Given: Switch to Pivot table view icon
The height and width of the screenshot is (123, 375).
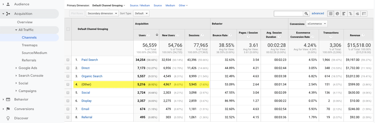Looking at the screenshot, I should pos(364,13).
